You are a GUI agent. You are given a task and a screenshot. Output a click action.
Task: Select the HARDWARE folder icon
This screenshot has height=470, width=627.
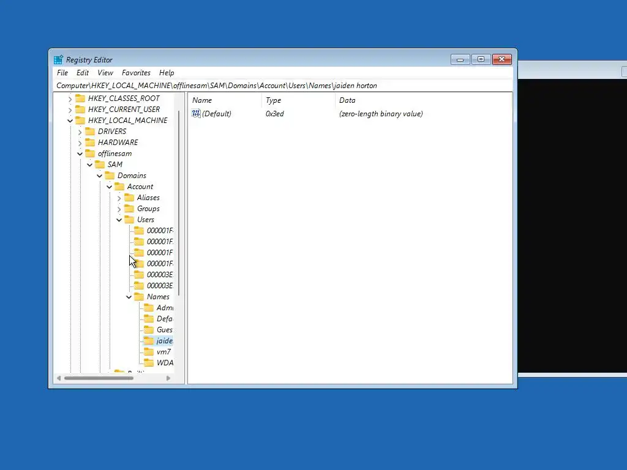90,142
